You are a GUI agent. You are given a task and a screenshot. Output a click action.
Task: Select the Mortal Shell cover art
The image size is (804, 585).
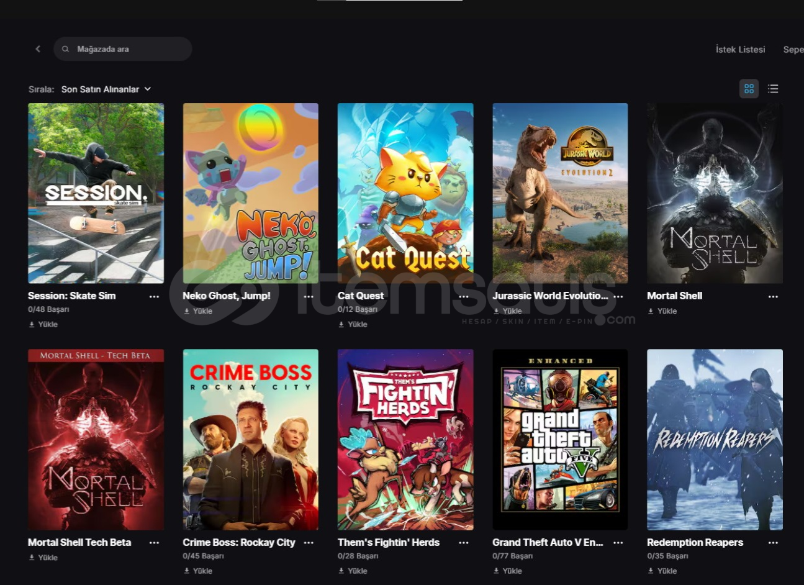(x=715, y=193)
